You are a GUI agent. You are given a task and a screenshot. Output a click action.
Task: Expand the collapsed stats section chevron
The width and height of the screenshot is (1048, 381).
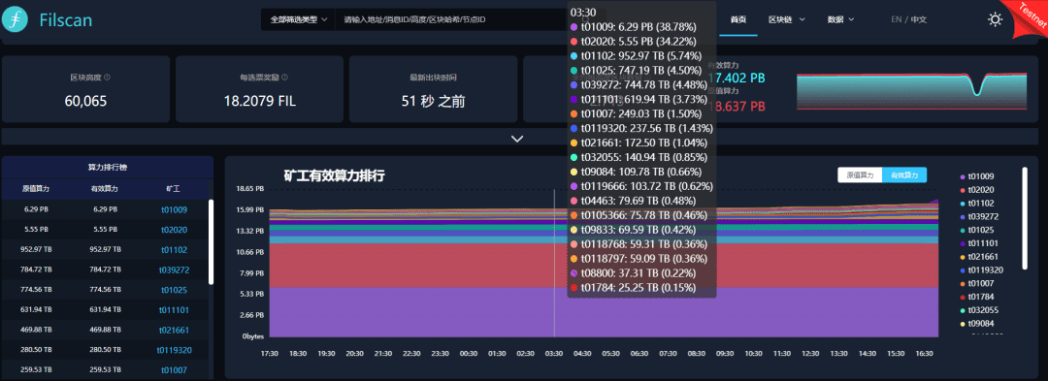click(x=516, y=138)
